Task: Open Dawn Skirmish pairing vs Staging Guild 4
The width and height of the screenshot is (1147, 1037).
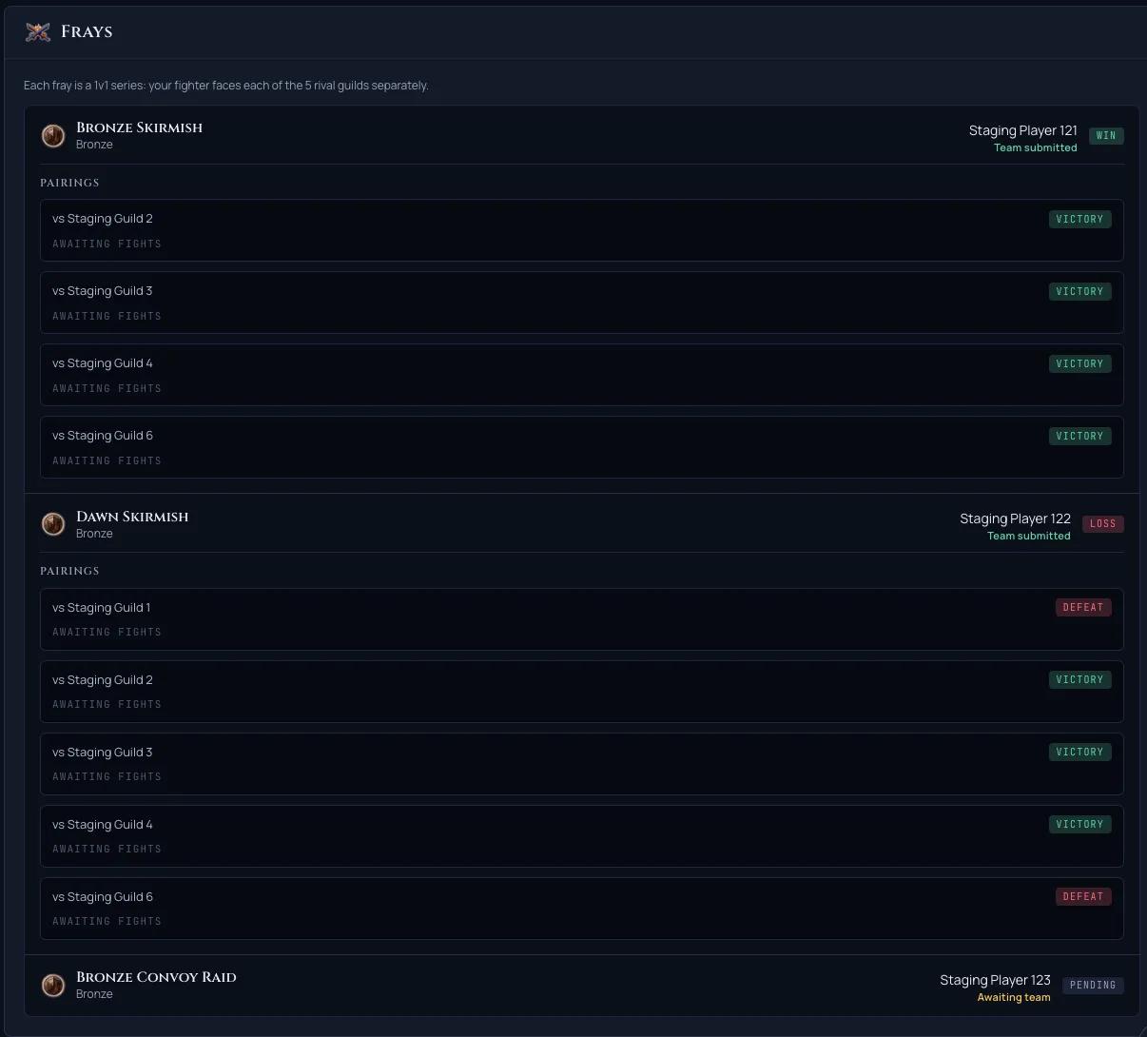Action: [x=582, y=836]
